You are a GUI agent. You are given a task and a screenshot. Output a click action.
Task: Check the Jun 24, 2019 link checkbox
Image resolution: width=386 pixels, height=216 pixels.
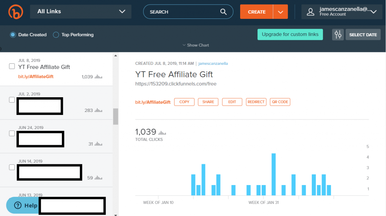point(12,133)
